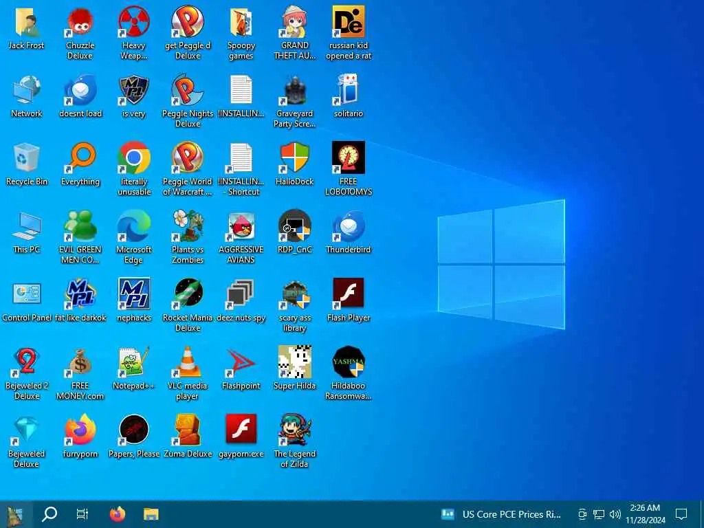Select the GRAND THEFT AU... shortcut
Screen dimensions: 704x528
pos(294,21)
